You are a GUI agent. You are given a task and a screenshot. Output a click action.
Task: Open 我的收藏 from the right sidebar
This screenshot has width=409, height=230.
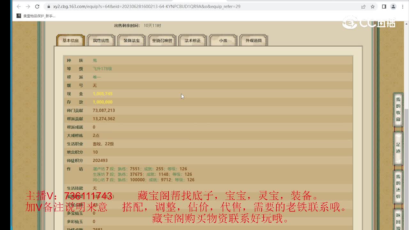coord(398,109)
